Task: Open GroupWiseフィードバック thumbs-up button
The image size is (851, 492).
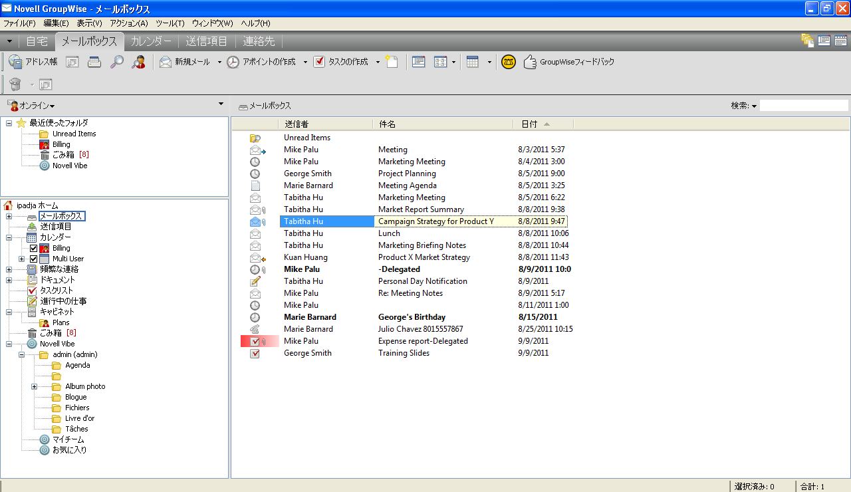Action: click(x=569, y=62)
